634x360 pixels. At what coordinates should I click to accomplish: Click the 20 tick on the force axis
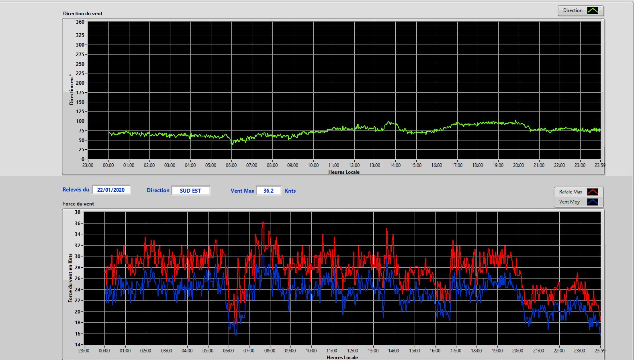[x=78, y=312]
